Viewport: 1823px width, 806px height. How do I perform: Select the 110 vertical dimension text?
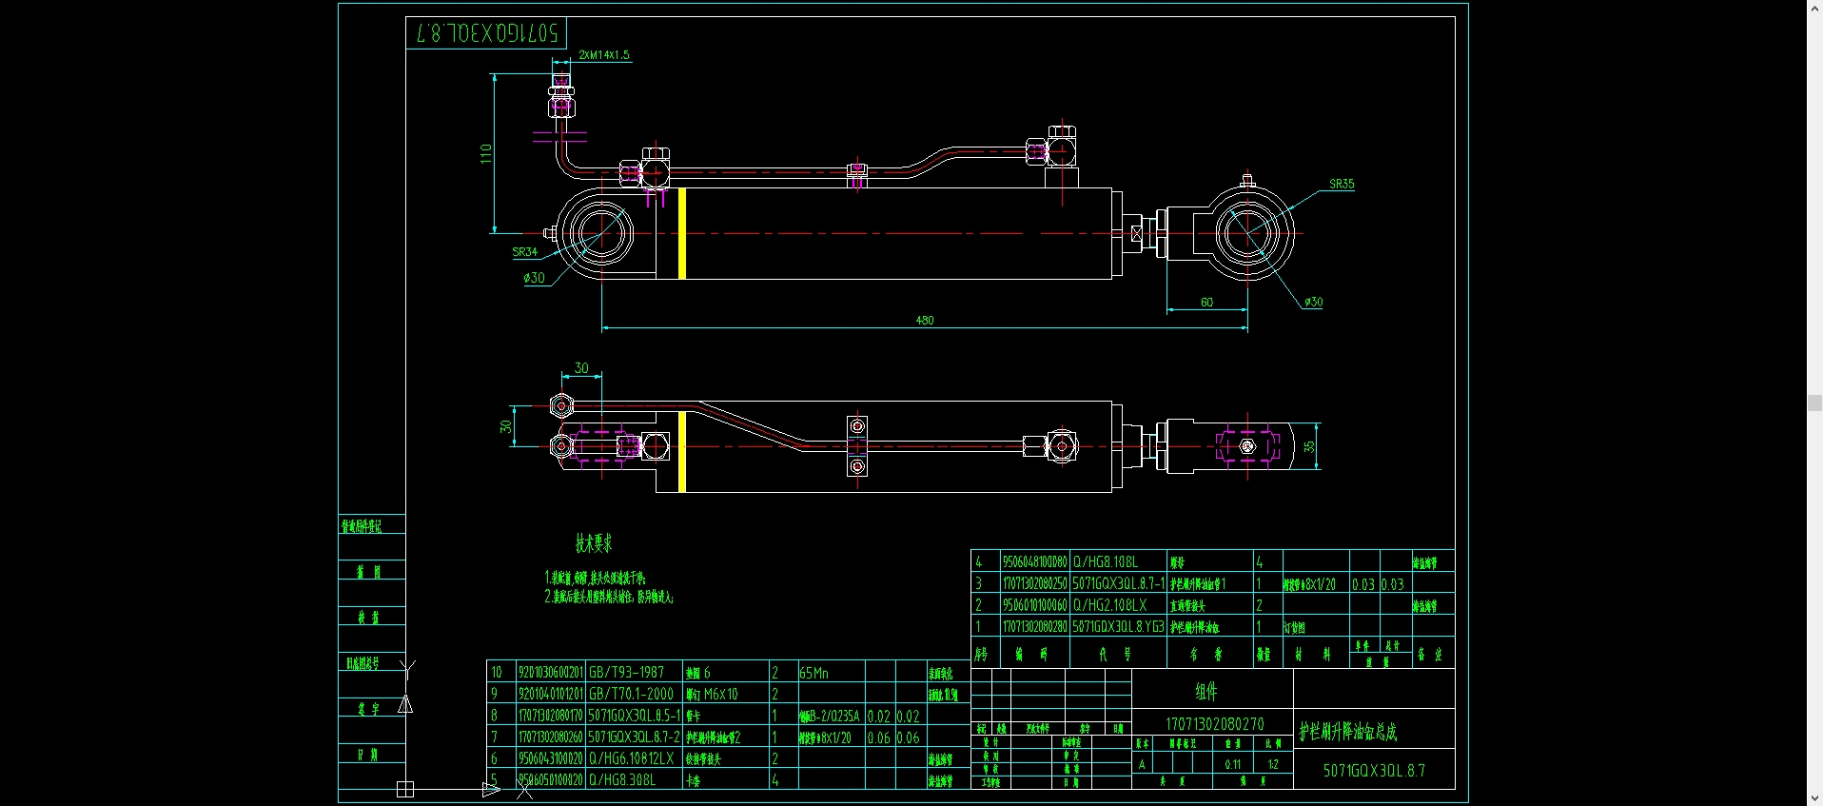pyautogui.click(x=486, y=153)
